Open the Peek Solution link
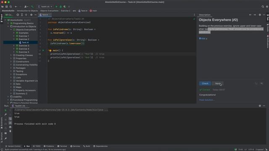Screen dimensions: 269x151 (x=207, y=100)
